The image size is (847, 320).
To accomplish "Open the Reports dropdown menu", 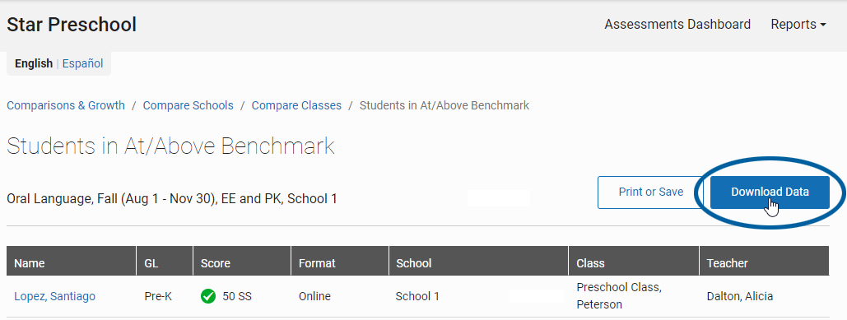I will 798,25.
